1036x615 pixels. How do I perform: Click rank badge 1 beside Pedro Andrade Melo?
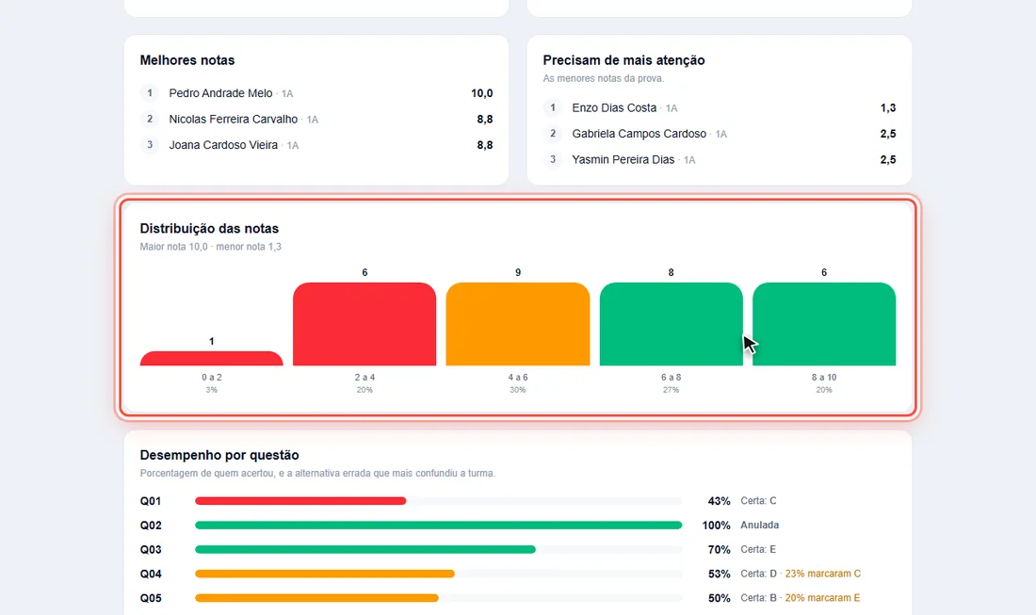tap(150, 93)
